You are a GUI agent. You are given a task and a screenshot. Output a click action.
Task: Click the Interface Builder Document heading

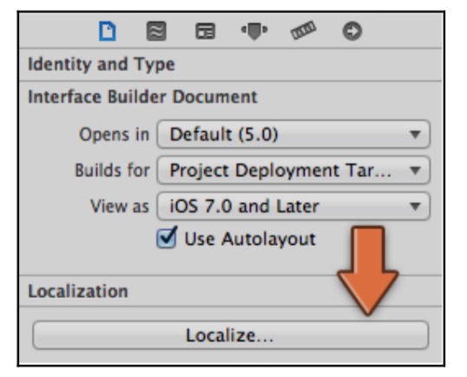click(x=142, y=97)
